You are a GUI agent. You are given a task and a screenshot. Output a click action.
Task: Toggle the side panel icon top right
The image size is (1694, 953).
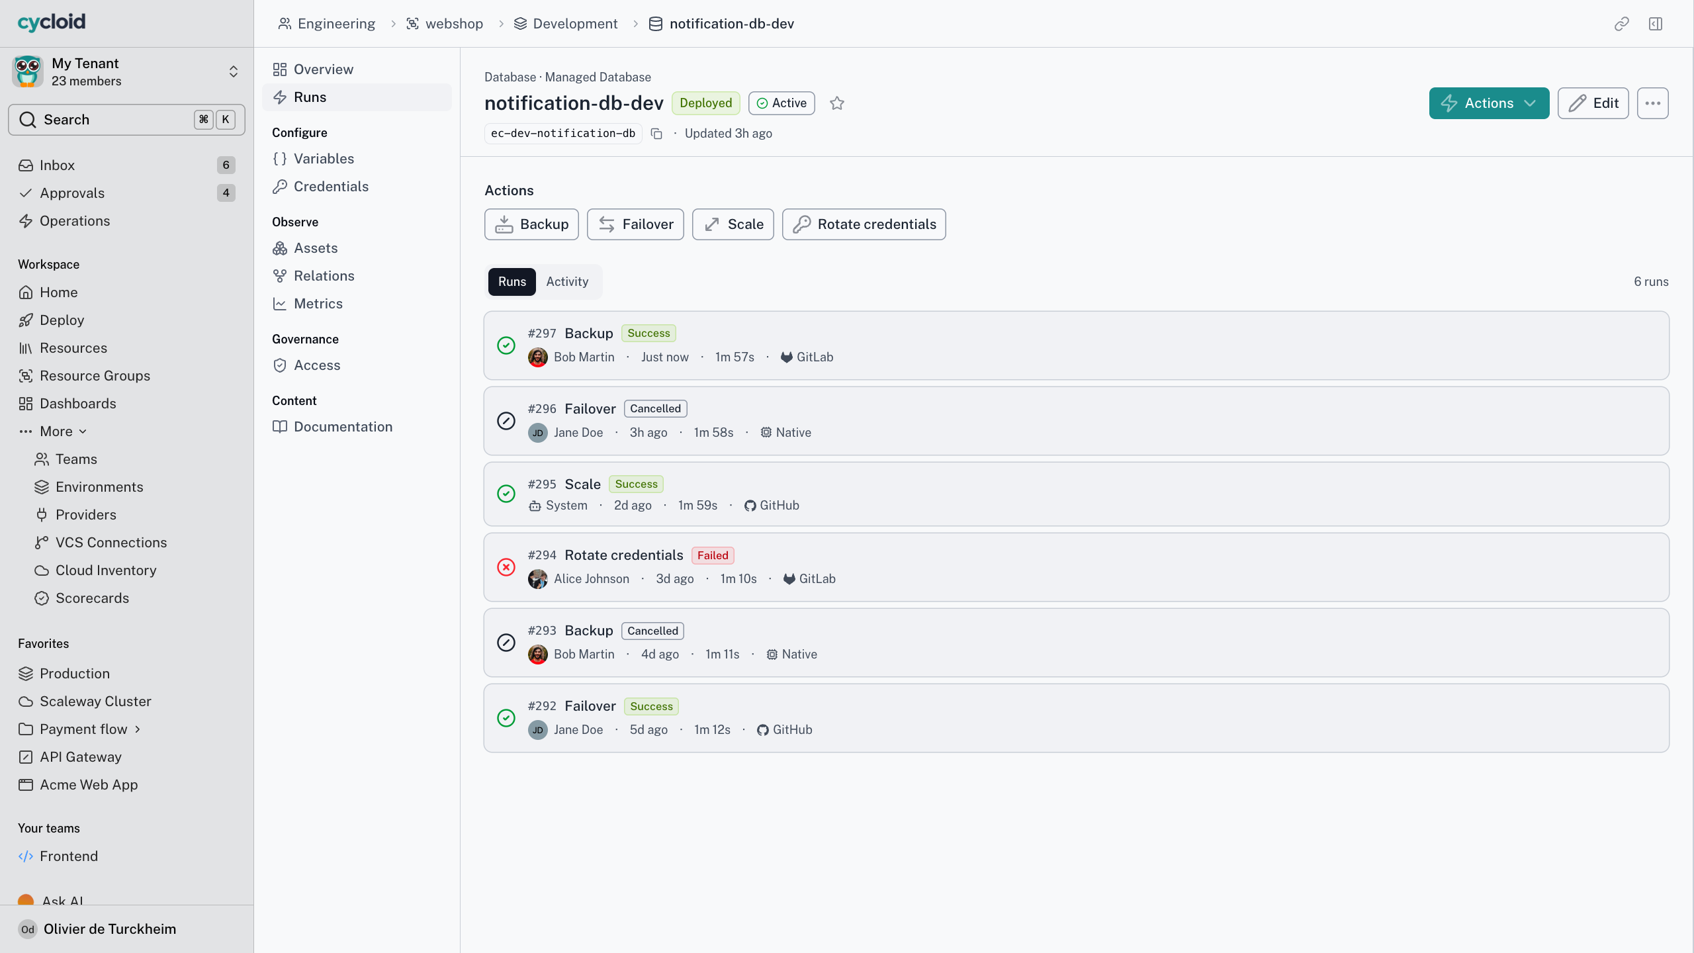coord(1656,24)
